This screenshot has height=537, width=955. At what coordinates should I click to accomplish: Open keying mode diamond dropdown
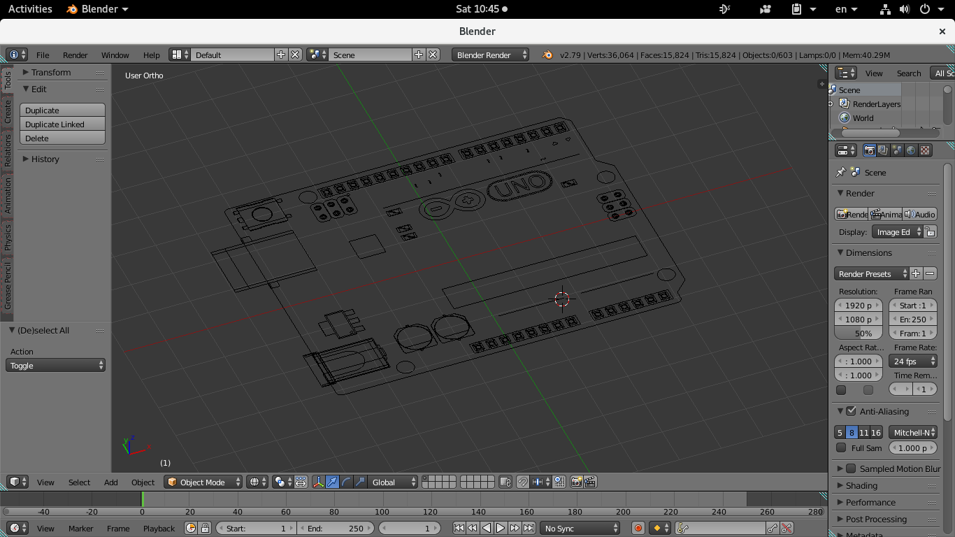pyautogui.click(x=659, y=528)
